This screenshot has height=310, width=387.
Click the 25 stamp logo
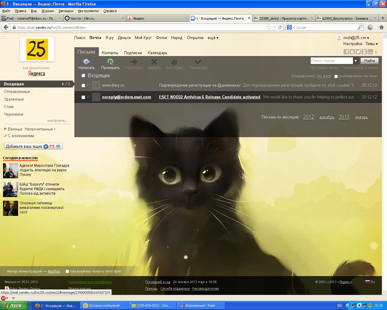37,49
